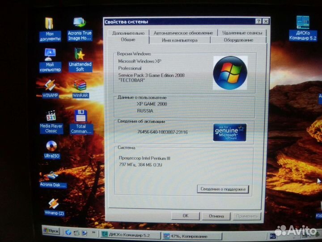
Task: Click the Пуск start button
Action: [51, 230]
